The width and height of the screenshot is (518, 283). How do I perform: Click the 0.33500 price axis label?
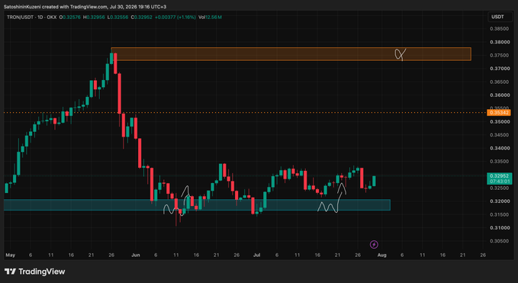499,162
